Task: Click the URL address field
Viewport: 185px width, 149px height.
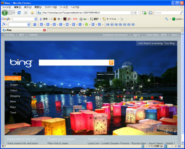Action: (x=86, y=13)
